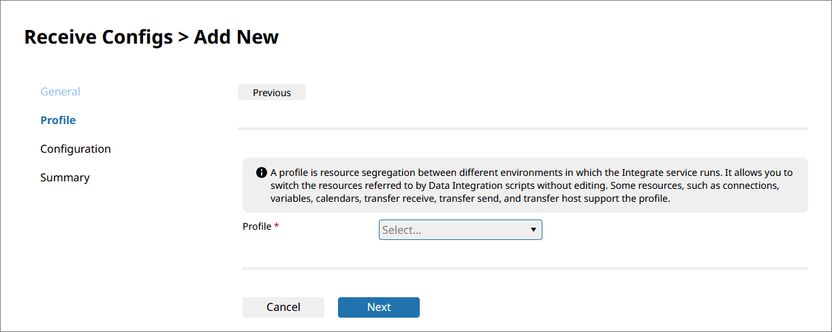Viewport: 832px width, 332px height.
Task: Click the red required asterisk
Action: coord(277,226)
